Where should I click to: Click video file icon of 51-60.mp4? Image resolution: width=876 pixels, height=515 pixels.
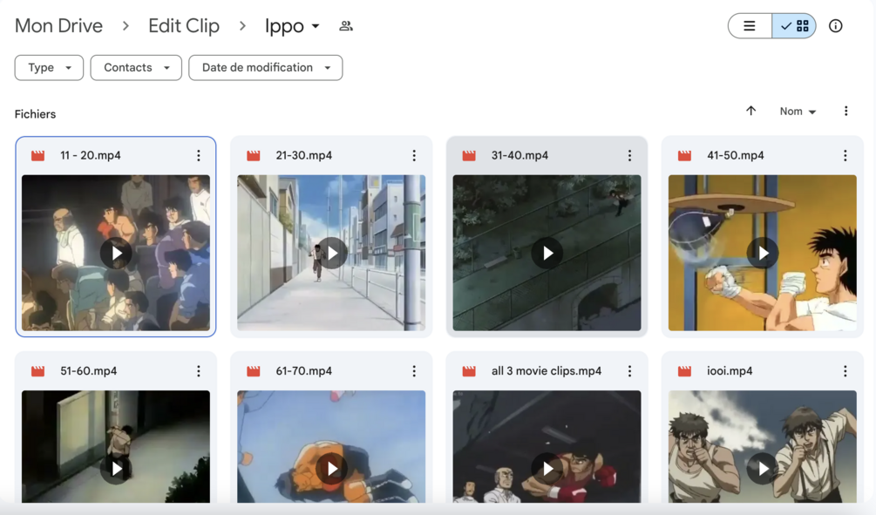[38, 371]
